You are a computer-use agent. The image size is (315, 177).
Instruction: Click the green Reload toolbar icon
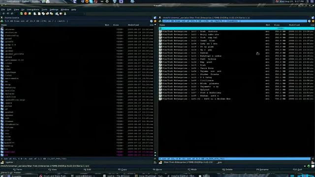coord(21,14)
